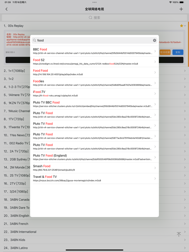The width and height of the screenshot is (189, 252).
Task: Click the 取消收藏 unfavorite button
Action: coord(165,52)
